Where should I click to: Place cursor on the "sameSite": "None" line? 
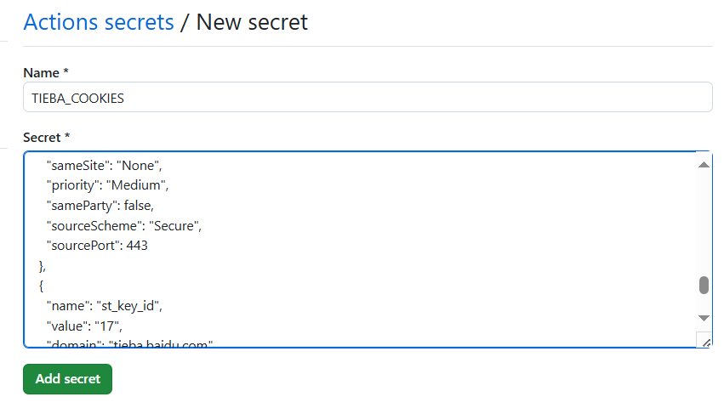tap(104, 166)
